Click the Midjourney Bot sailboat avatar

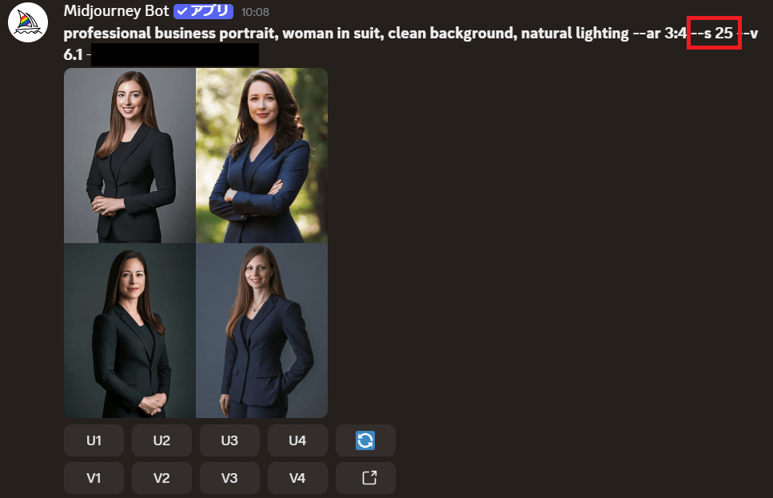(x=28, y=22)
